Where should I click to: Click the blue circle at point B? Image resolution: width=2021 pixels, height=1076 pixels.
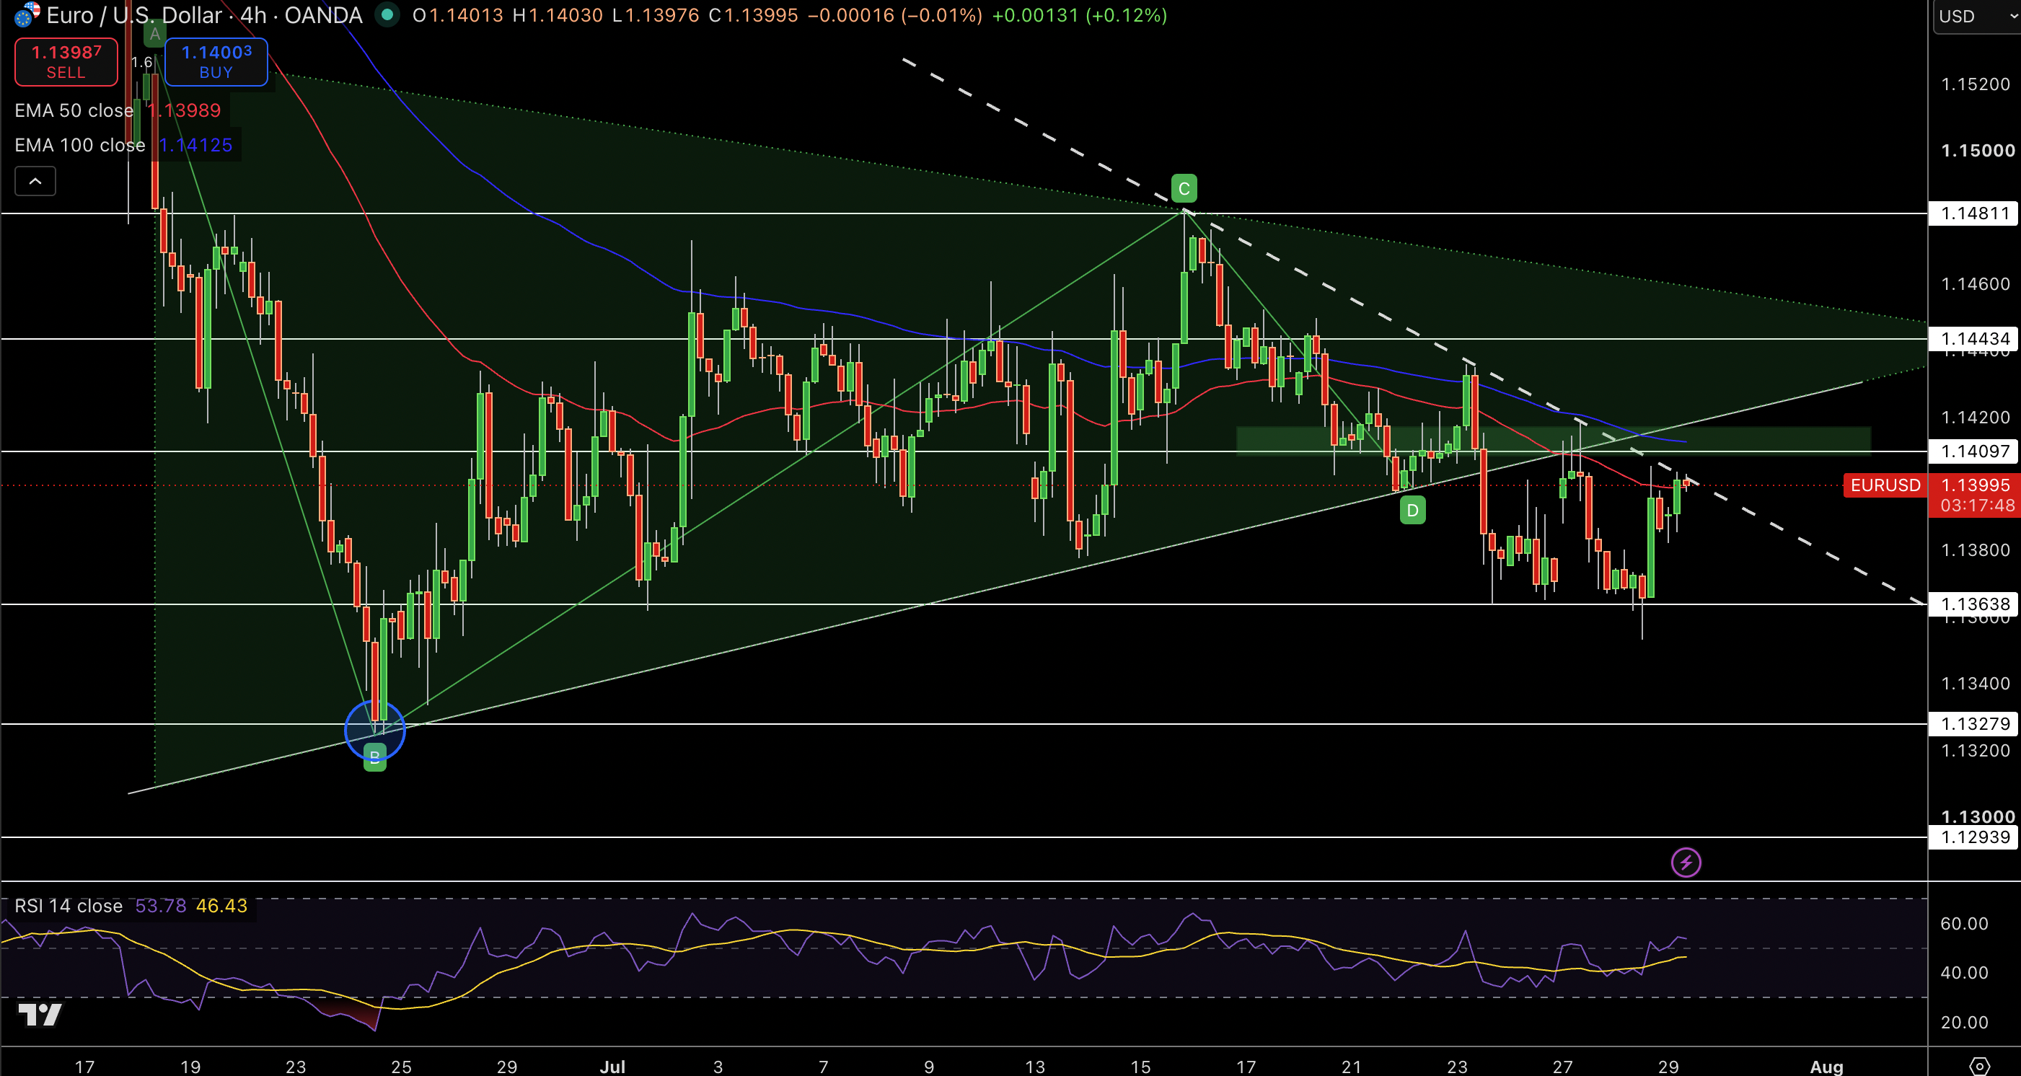click(x=375, y=730)
